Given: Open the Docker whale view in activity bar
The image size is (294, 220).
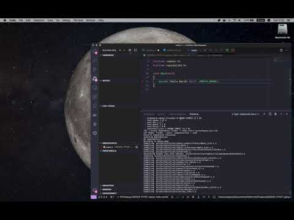Looking at the screenshot, I should click(95, 115).
